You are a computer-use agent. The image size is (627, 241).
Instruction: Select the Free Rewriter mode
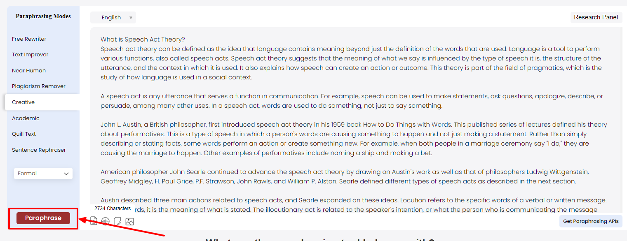pyautogui.click(x=29, y=39)
